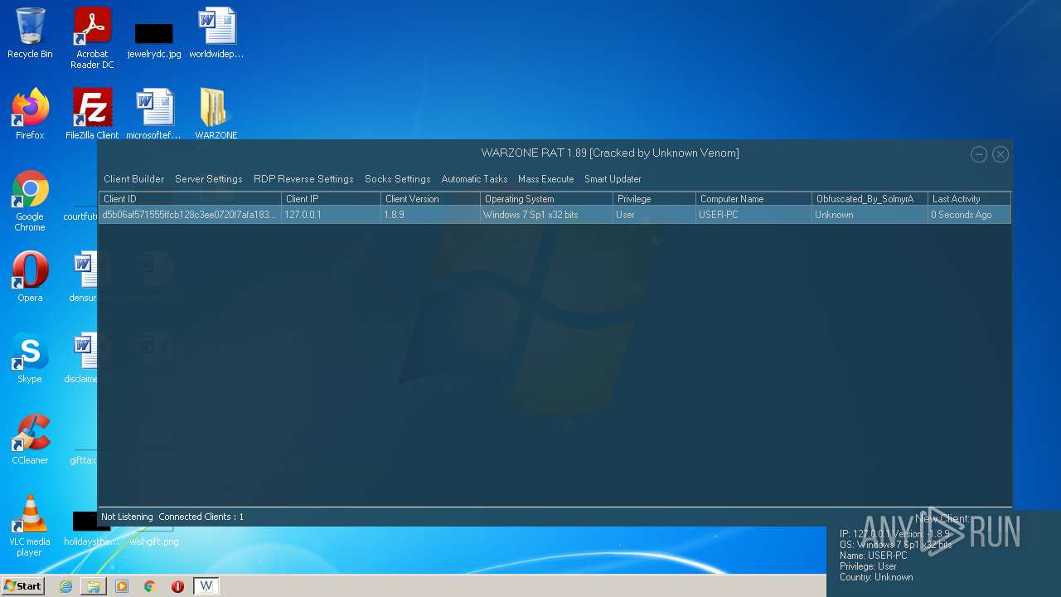Click the User privilege cell
Screen dimensions: 1061x597
[654, 215]
